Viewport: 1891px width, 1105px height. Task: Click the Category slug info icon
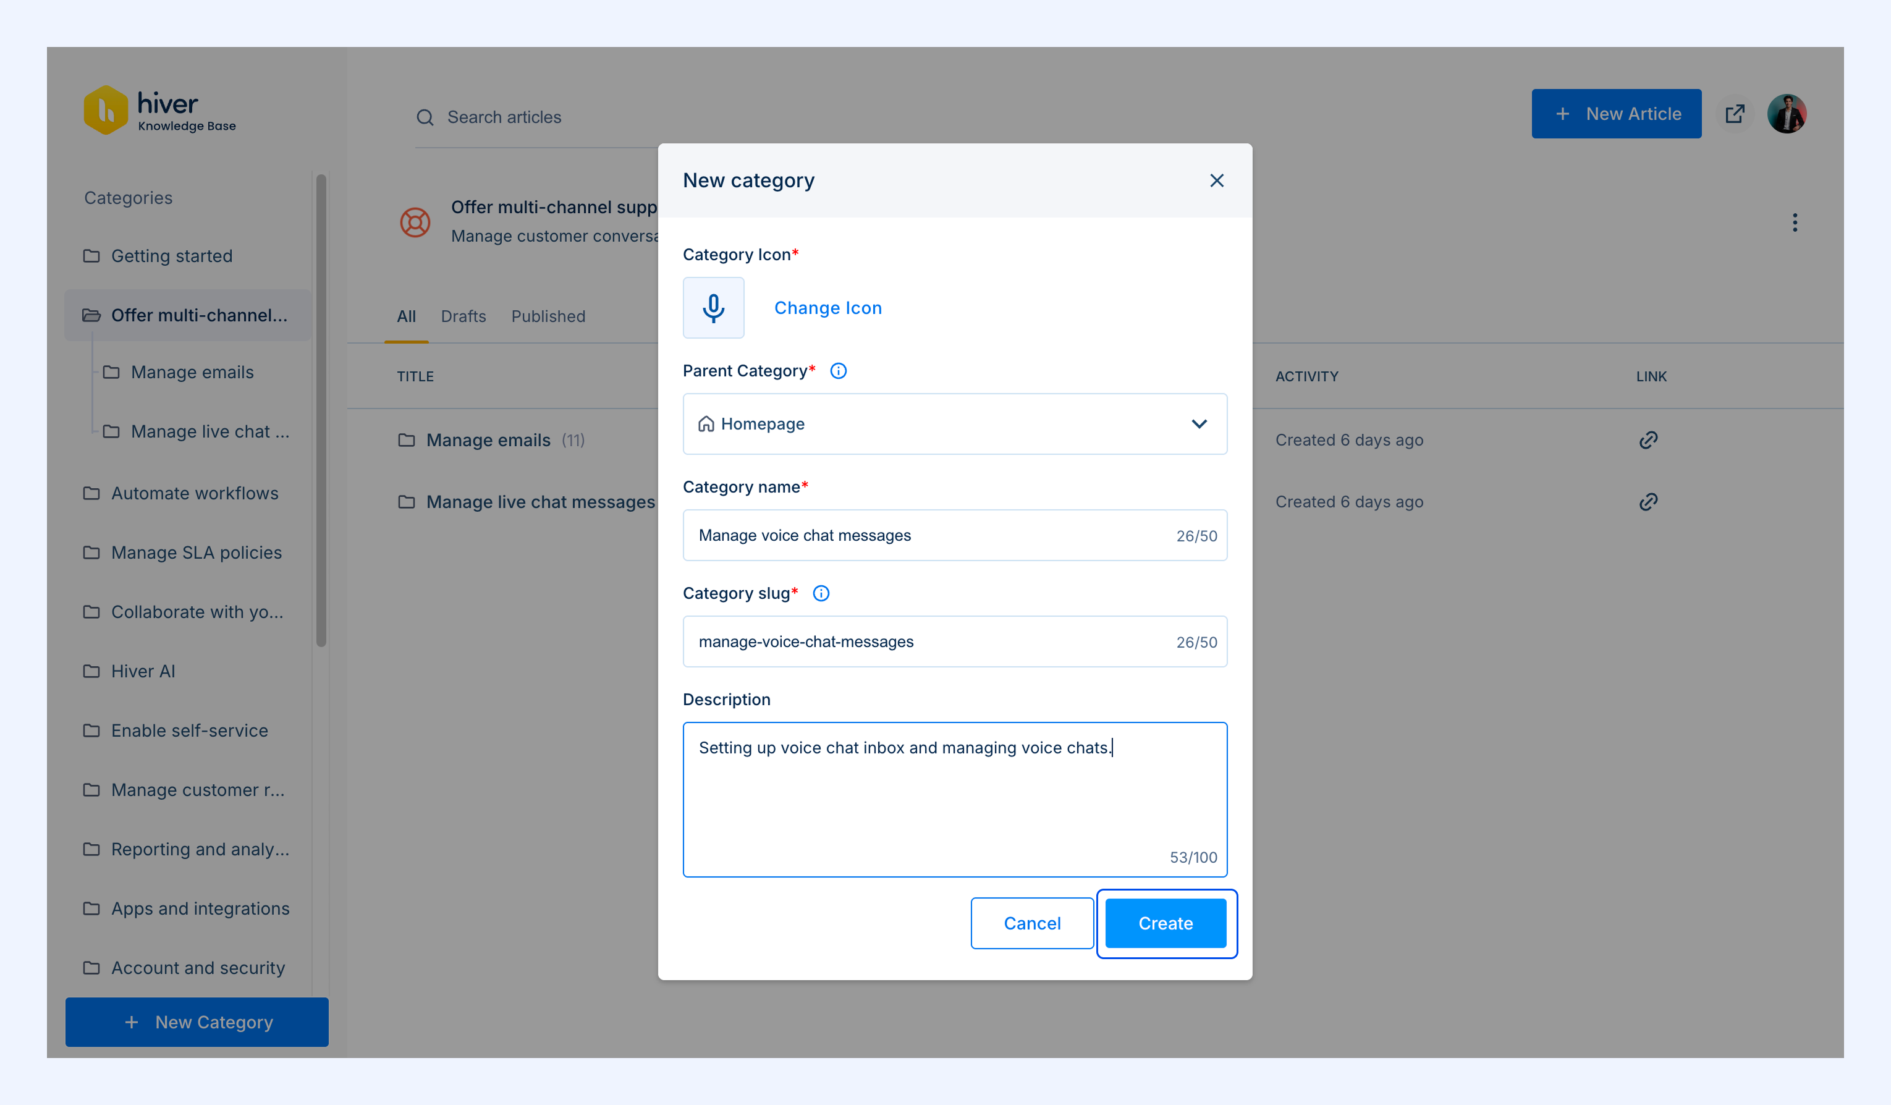pyautogui.click(x=821, y=593)
